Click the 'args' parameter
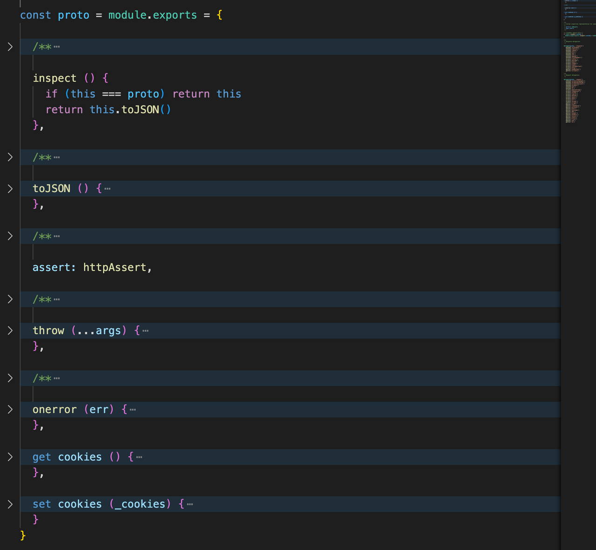Viewport: 596px width, 550px height. click(108, 331)
